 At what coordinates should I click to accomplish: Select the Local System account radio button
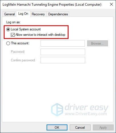(8, 29)
